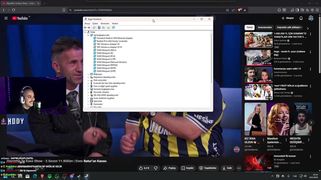
Task: Open the YouTube hamburger guide menu
Action: (x=6, y=18)
